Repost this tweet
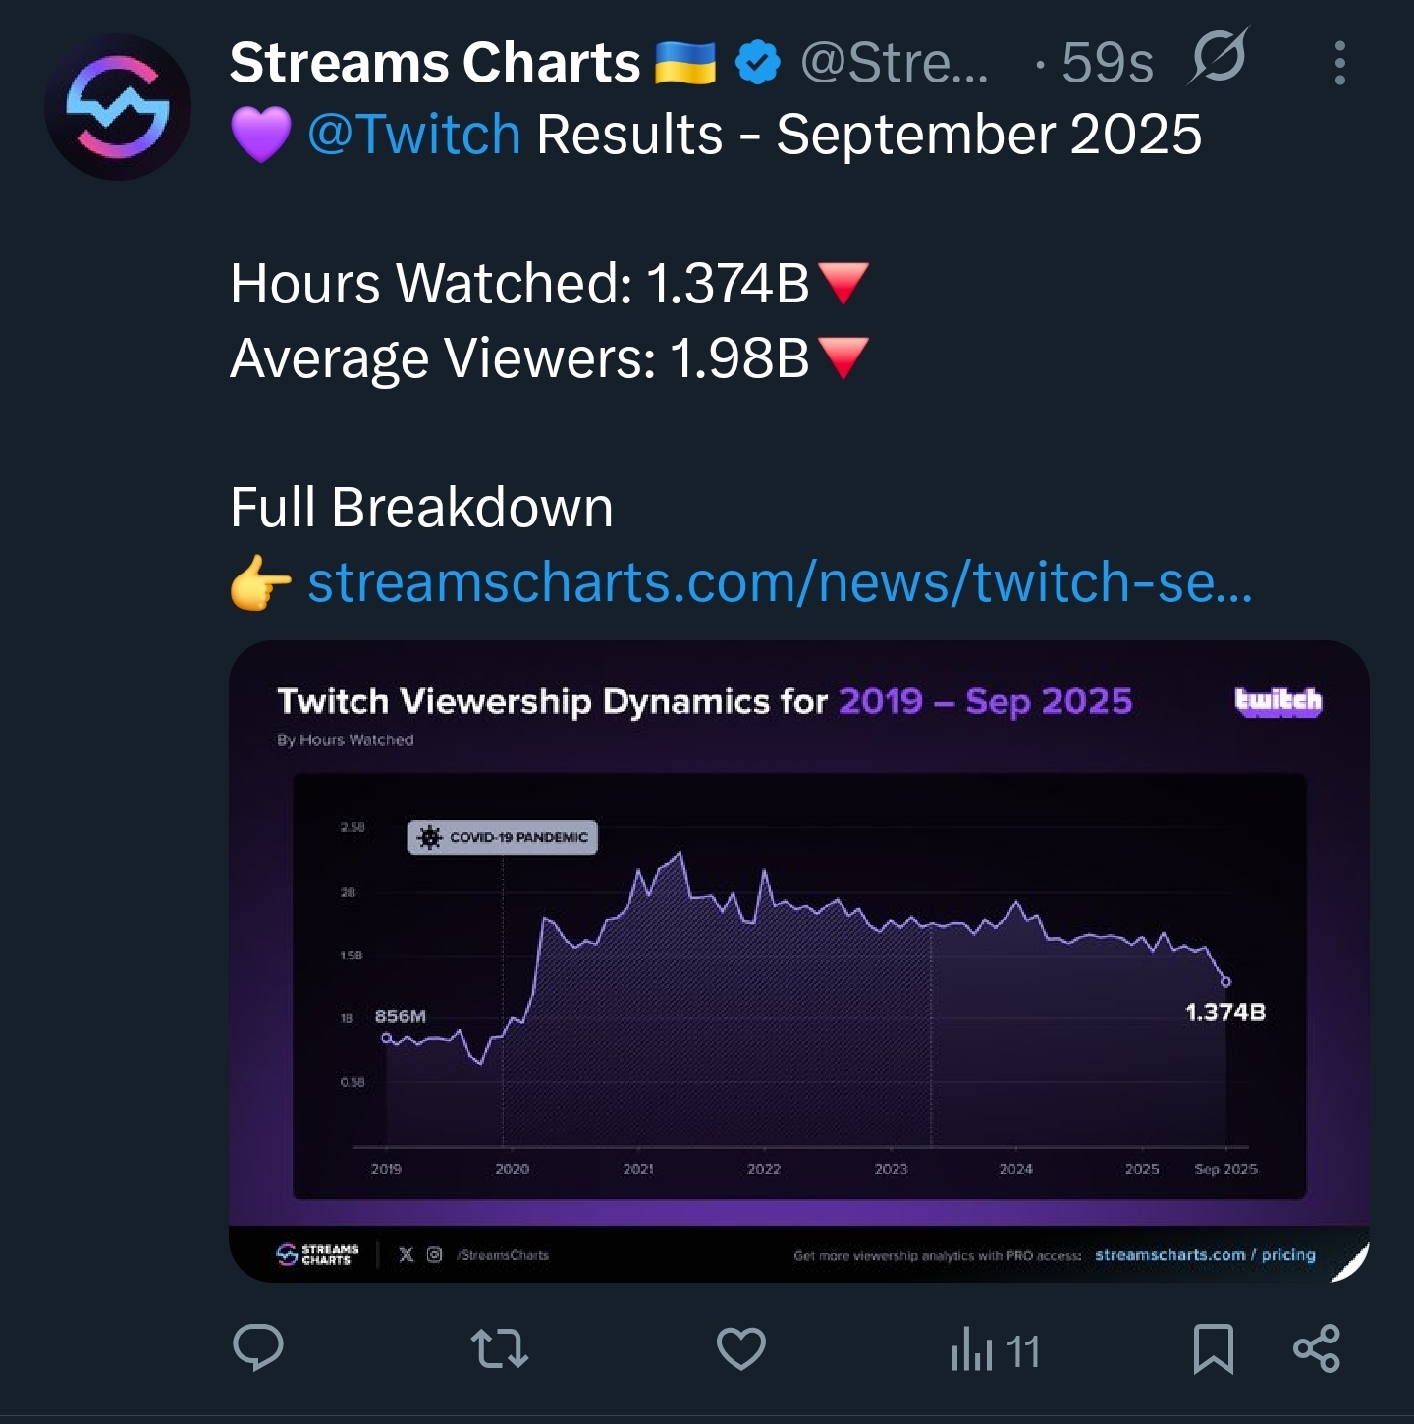The width and height of the screenshot is (1414, 1424). [500, 1348]
